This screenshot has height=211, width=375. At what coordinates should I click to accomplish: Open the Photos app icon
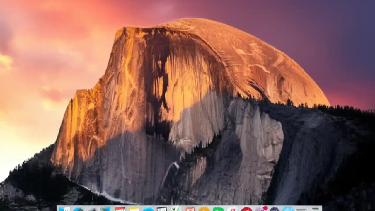(261, 209)
